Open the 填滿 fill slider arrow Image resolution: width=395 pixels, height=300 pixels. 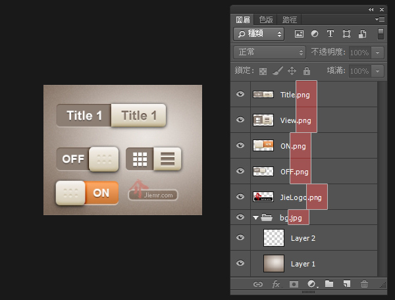[x=377, y=71]
